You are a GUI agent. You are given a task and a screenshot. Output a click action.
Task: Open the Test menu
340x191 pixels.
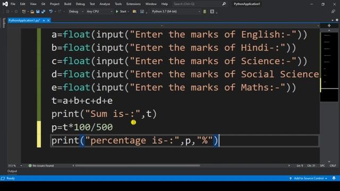click(92, 4)
